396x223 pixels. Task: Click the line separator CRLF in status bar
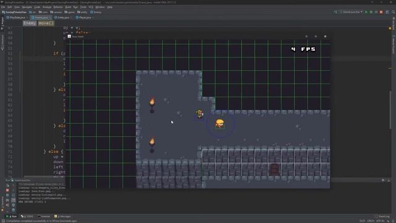(371, 221)
